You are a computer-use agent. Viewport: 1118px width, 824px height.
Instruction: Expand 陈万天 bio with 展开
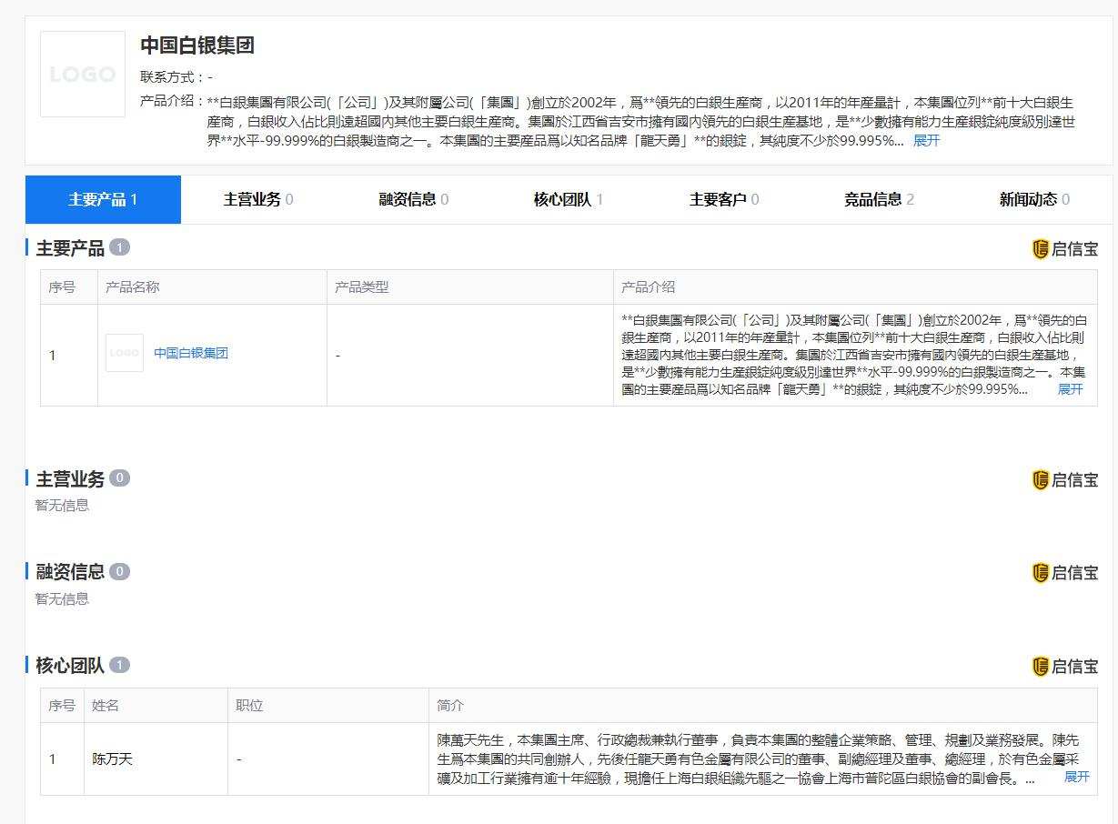click(x=1076, y=777)
